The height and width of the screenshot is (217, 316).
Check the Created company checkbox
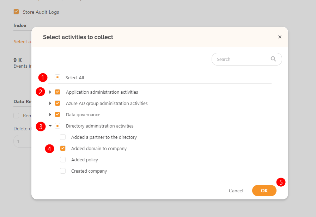(63, 171)
